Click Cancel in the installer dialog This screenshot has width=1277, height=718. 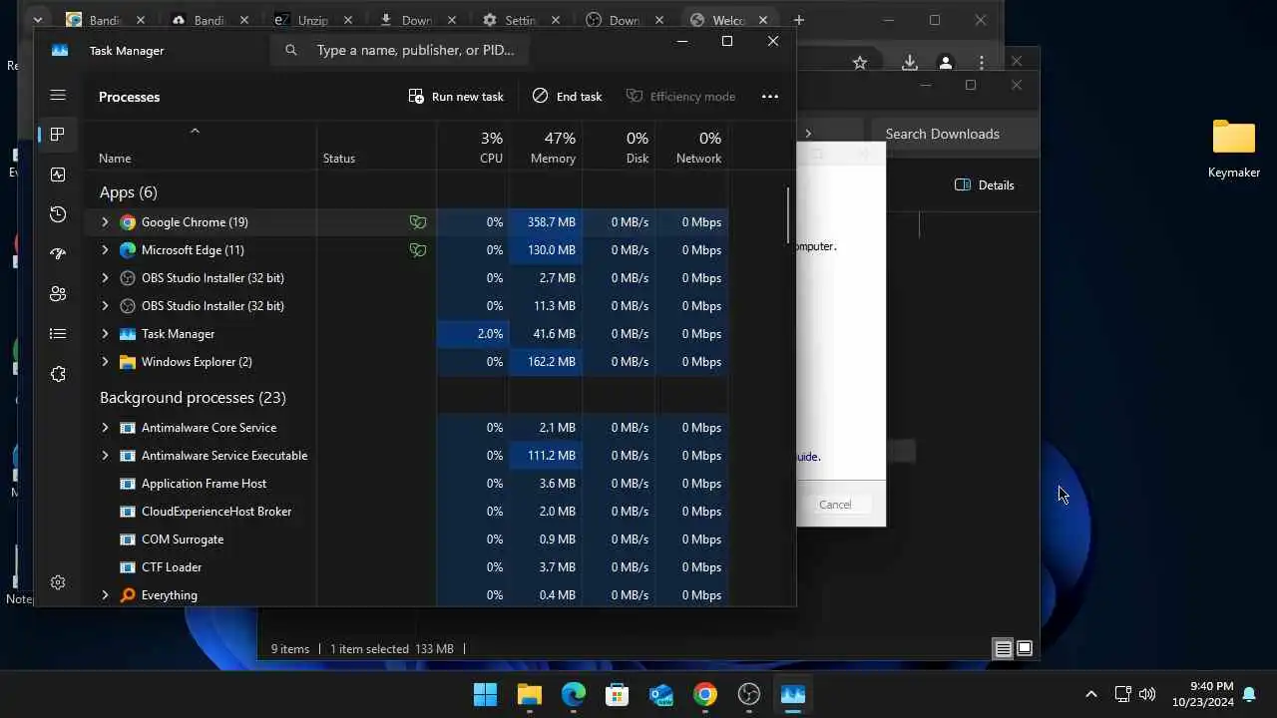pos(835,505)
